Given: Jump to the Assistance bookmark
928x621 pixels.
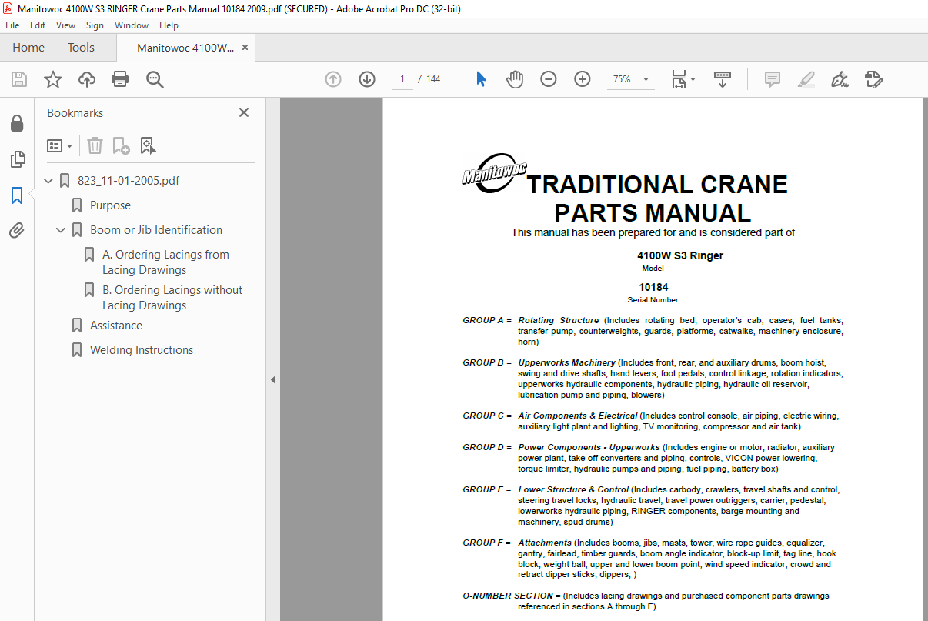Looking at the screenshot, I should coord(116,326).
